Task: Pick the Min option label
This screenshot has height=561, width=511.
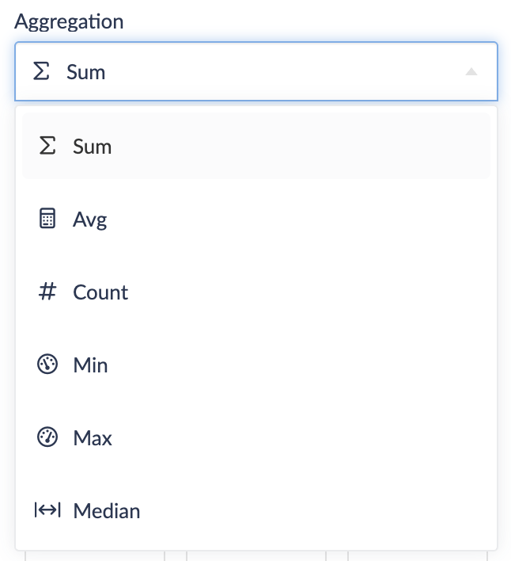Action: pyautogui.click(x=90, y=365)
